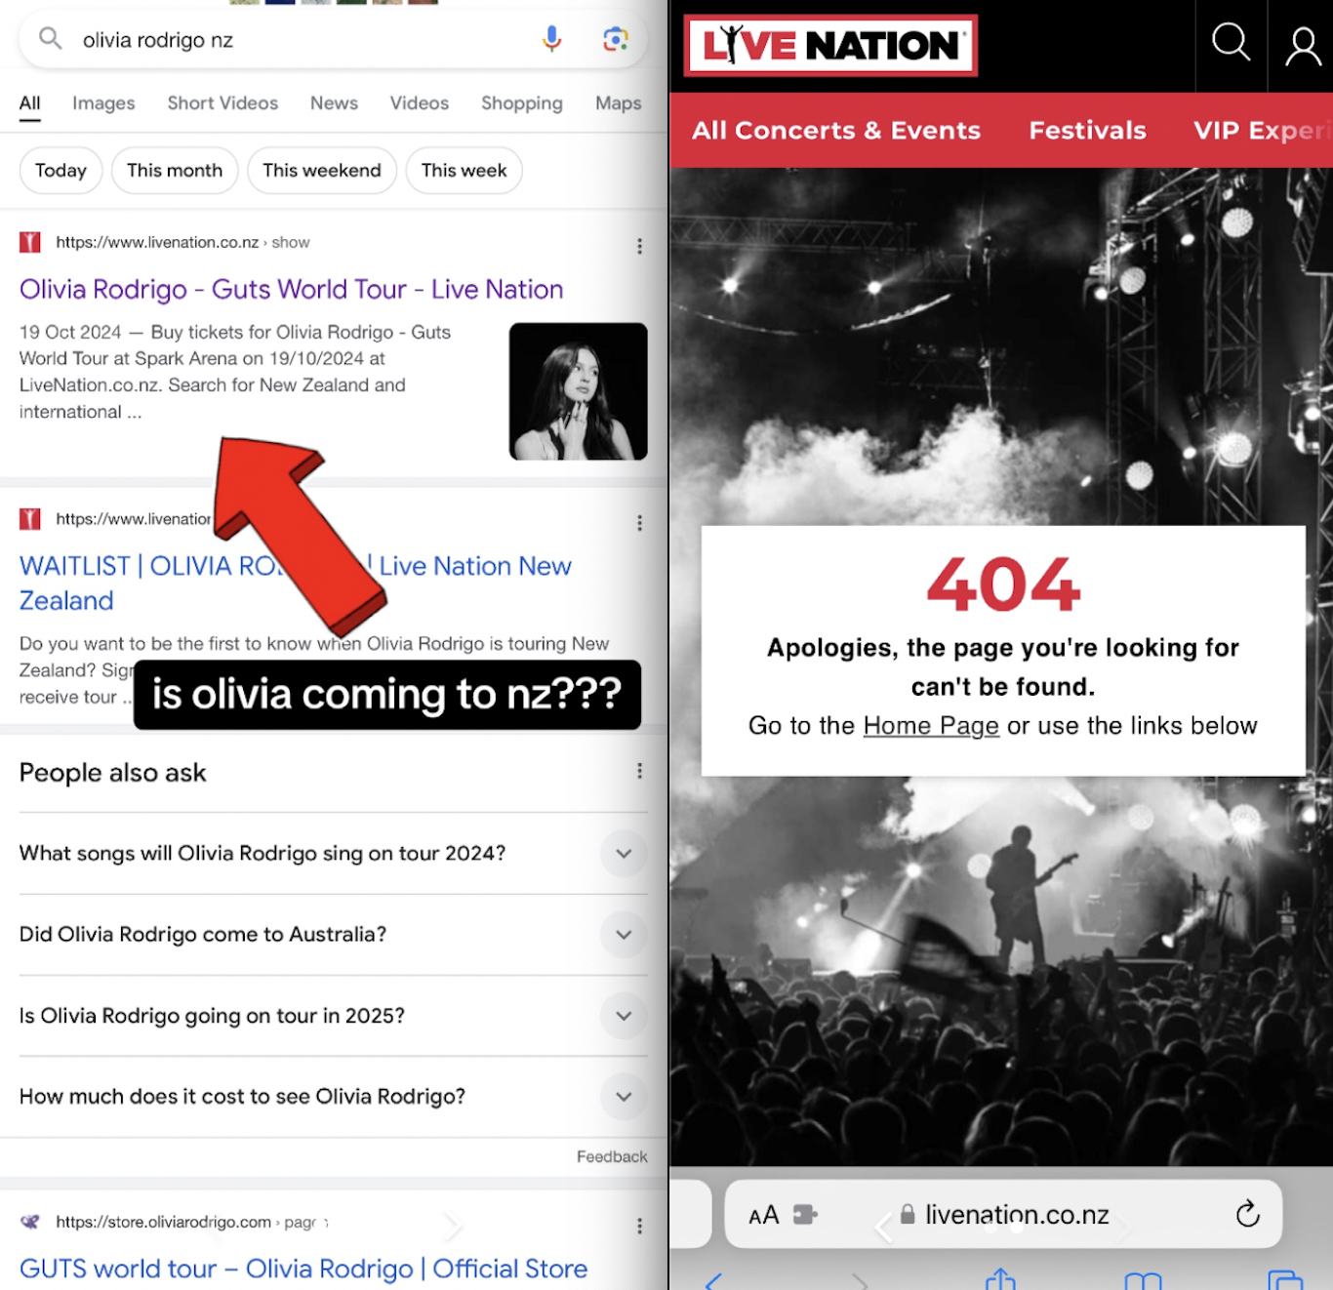The image size is (1333, 1290).
Task: Switch to the Images search tab
Action: pyautogui.click(x=103, y=103)
